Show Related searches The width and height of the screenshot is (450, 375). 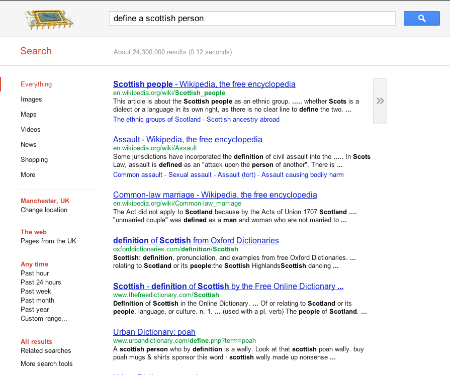pyautogui.click(x=46, y=350)
